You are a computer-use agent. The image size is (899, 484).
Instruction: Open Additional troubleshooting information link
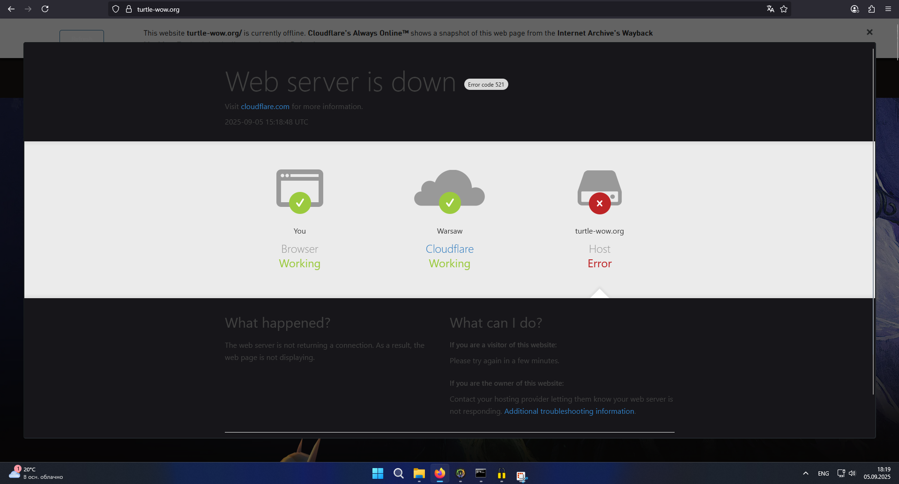[x=569, y=411]
